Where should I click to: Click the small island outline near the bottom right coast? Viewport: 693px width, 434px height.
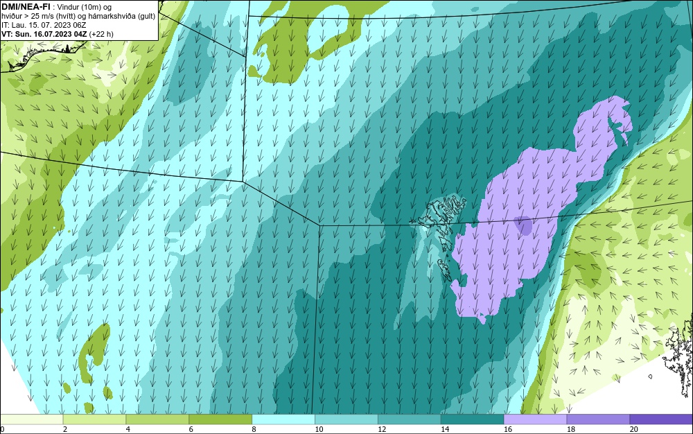coord(651,376)
